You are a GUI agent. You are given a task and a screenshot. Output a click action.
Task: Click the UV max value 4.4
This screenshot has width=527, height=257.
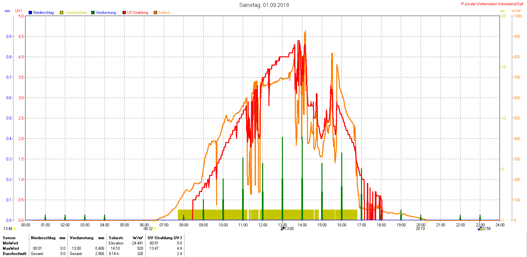click(179, 248)
